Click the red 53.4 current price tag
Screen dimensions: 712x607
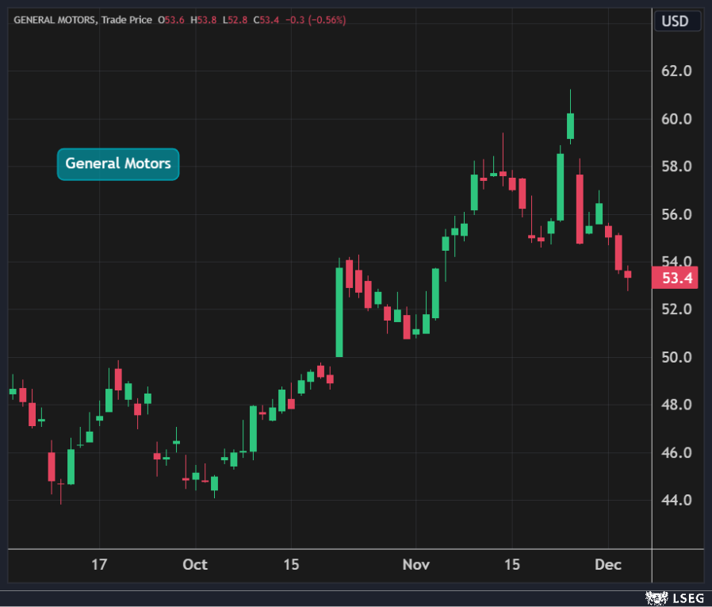(677, 279)
